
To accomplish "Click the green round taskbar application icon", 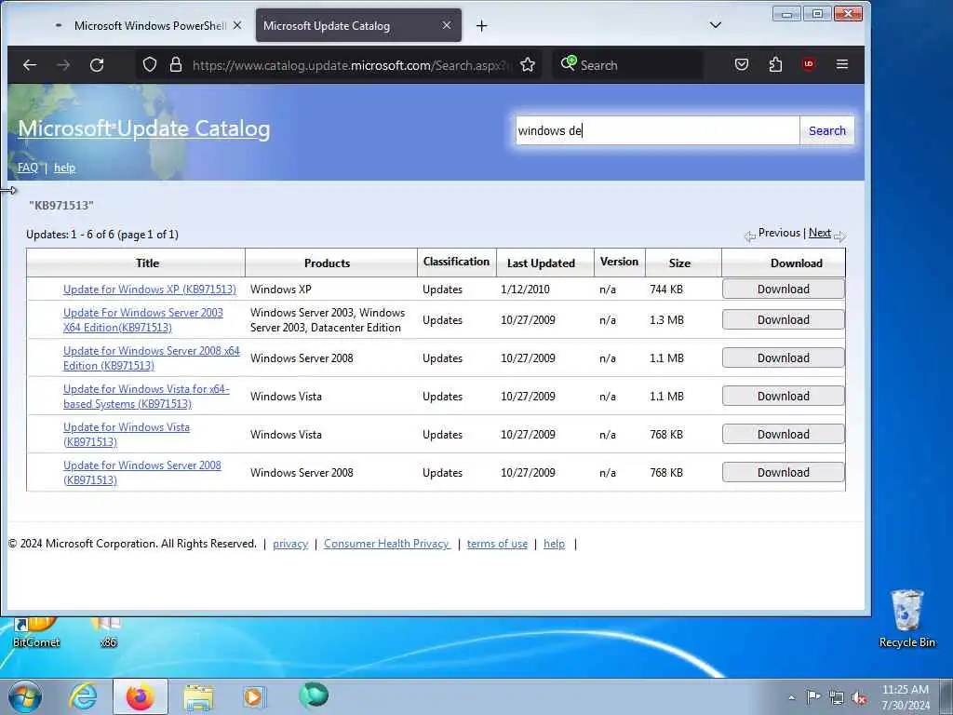I will [x=314, y=696].
